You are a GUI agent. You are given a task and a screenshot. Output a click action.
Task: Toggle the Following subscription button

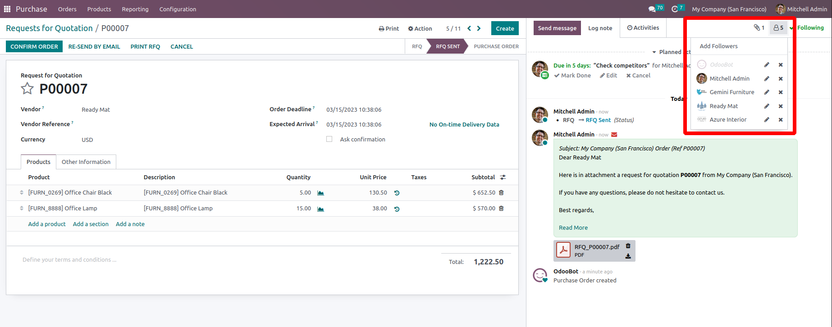coord(807,28)
